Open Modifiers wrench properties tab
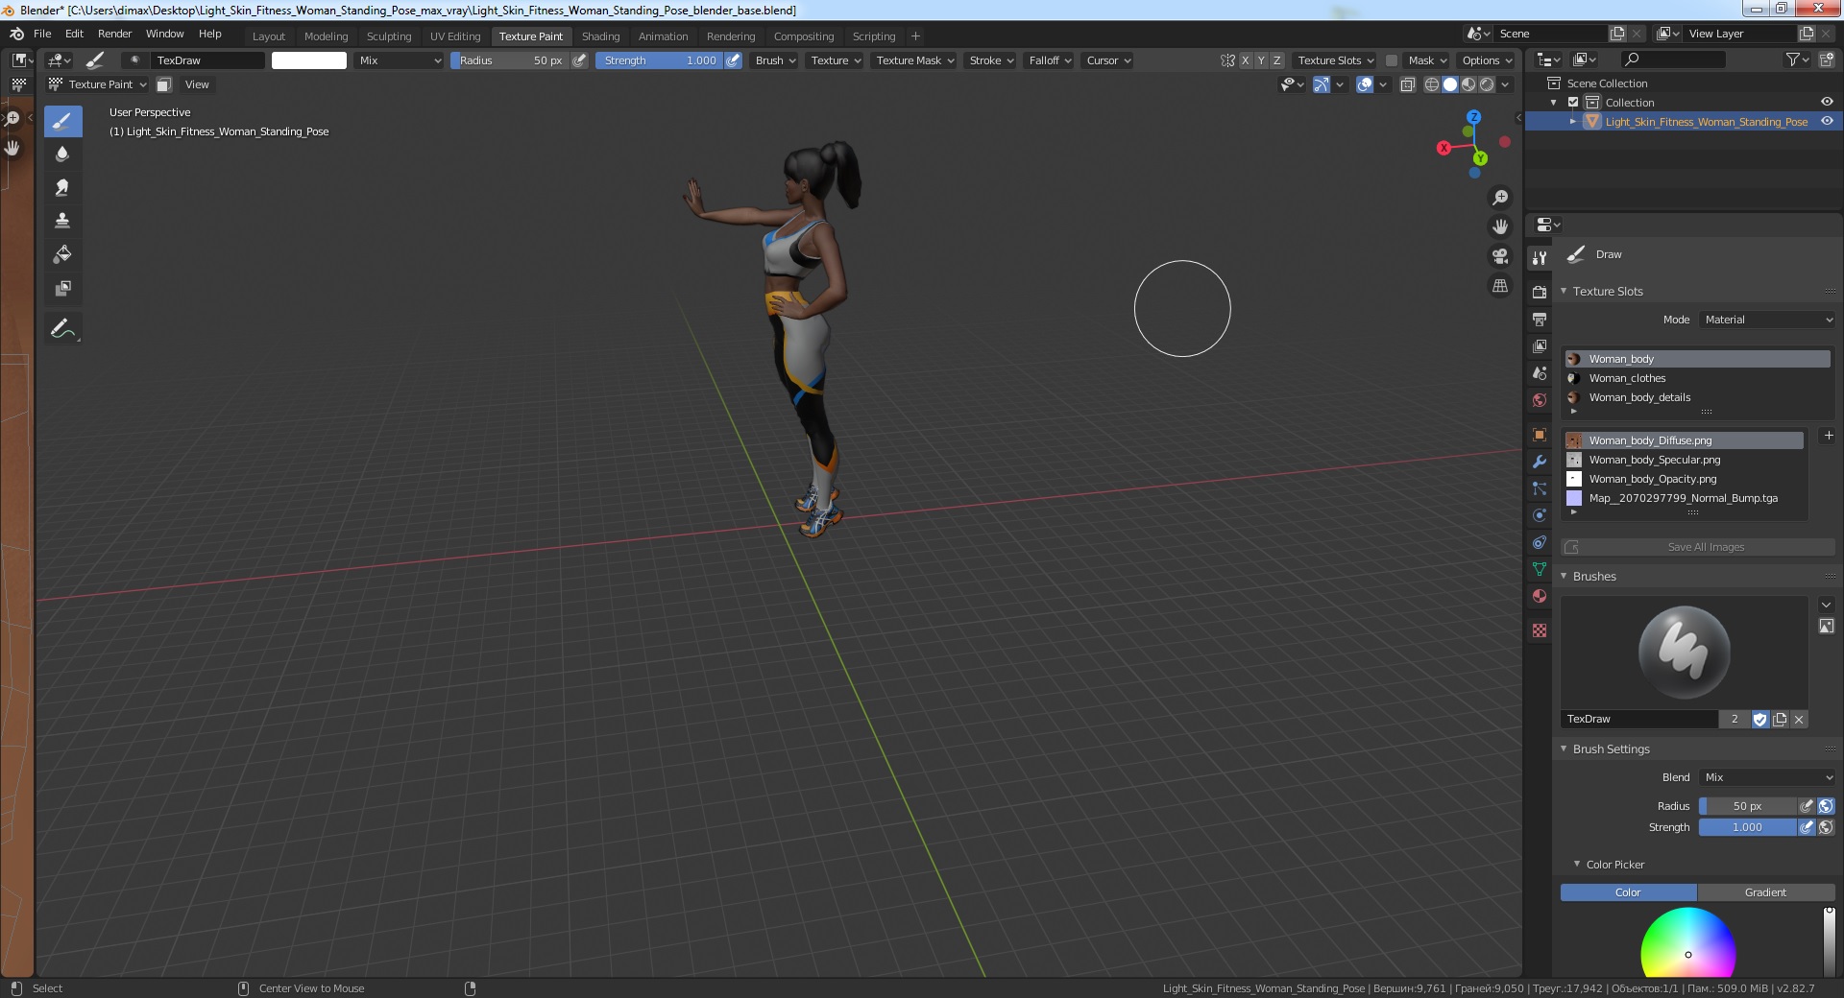The height and width of the screenshot is (998, 1844). coord(1540,462)
